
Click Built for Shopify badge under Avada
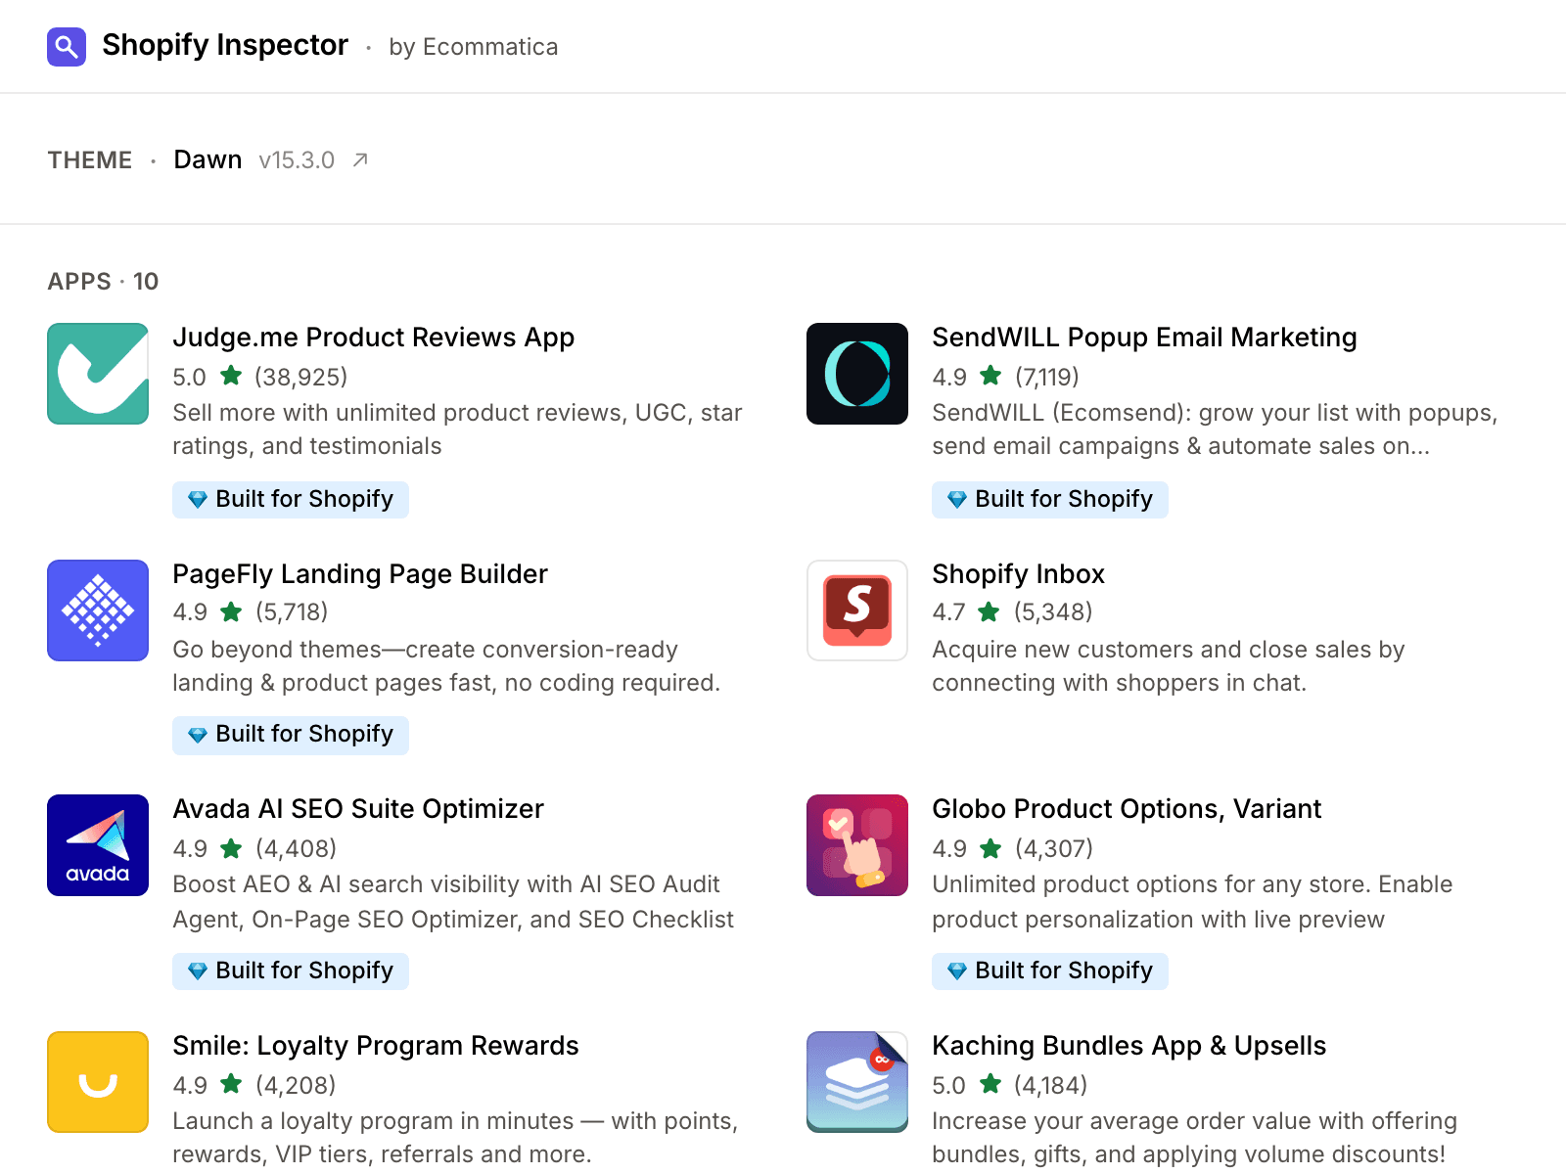[x=291, y=971]
